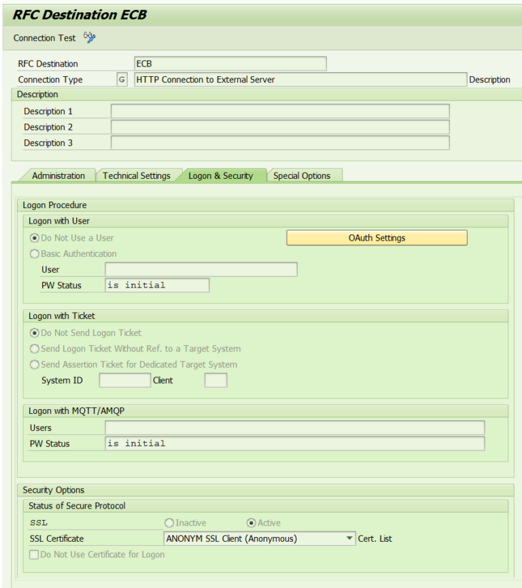The image size is (522, 588).
Task: Click the Connection Test glasses icon
Action: pyautogui.click(x=90, y=37)
